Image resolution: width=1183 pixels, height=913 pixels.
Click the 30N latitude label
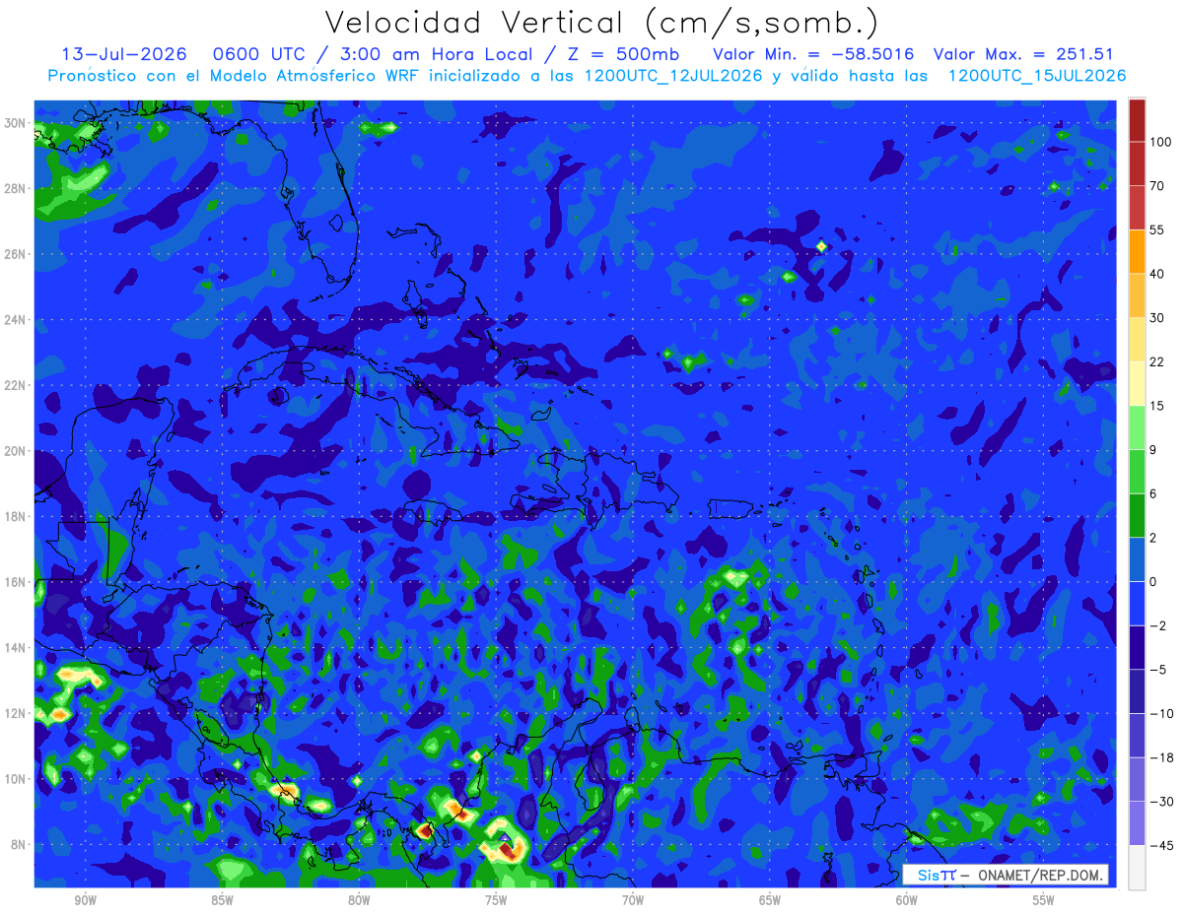pyautogui.click(x=16, y=123)
